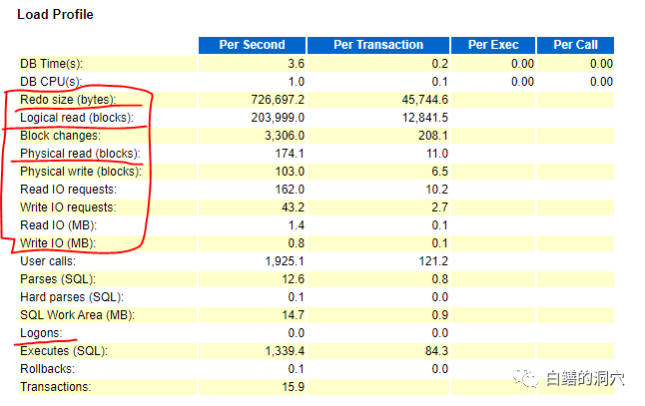Click the Per Call column header
The image size is (645, 406).
click(575, 45)
